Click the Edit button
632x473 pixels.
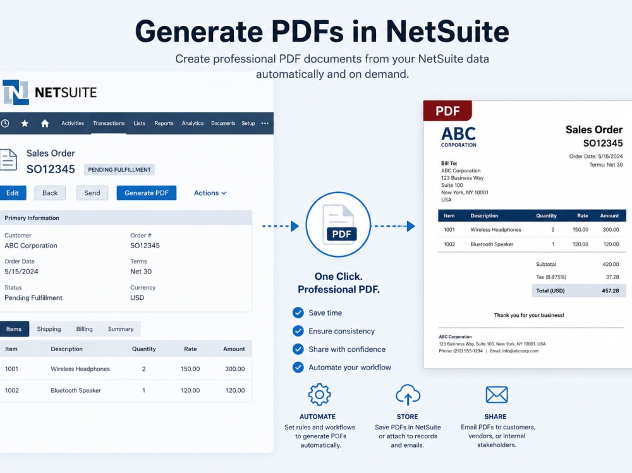pos(13,193)
